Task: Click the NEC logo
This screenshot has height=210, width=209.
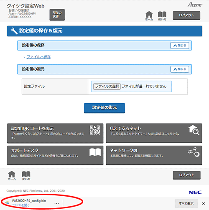Action: tap(195, 192)
